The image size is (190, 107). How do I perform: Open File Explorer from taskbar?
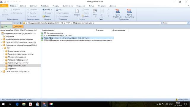point(24,104)
